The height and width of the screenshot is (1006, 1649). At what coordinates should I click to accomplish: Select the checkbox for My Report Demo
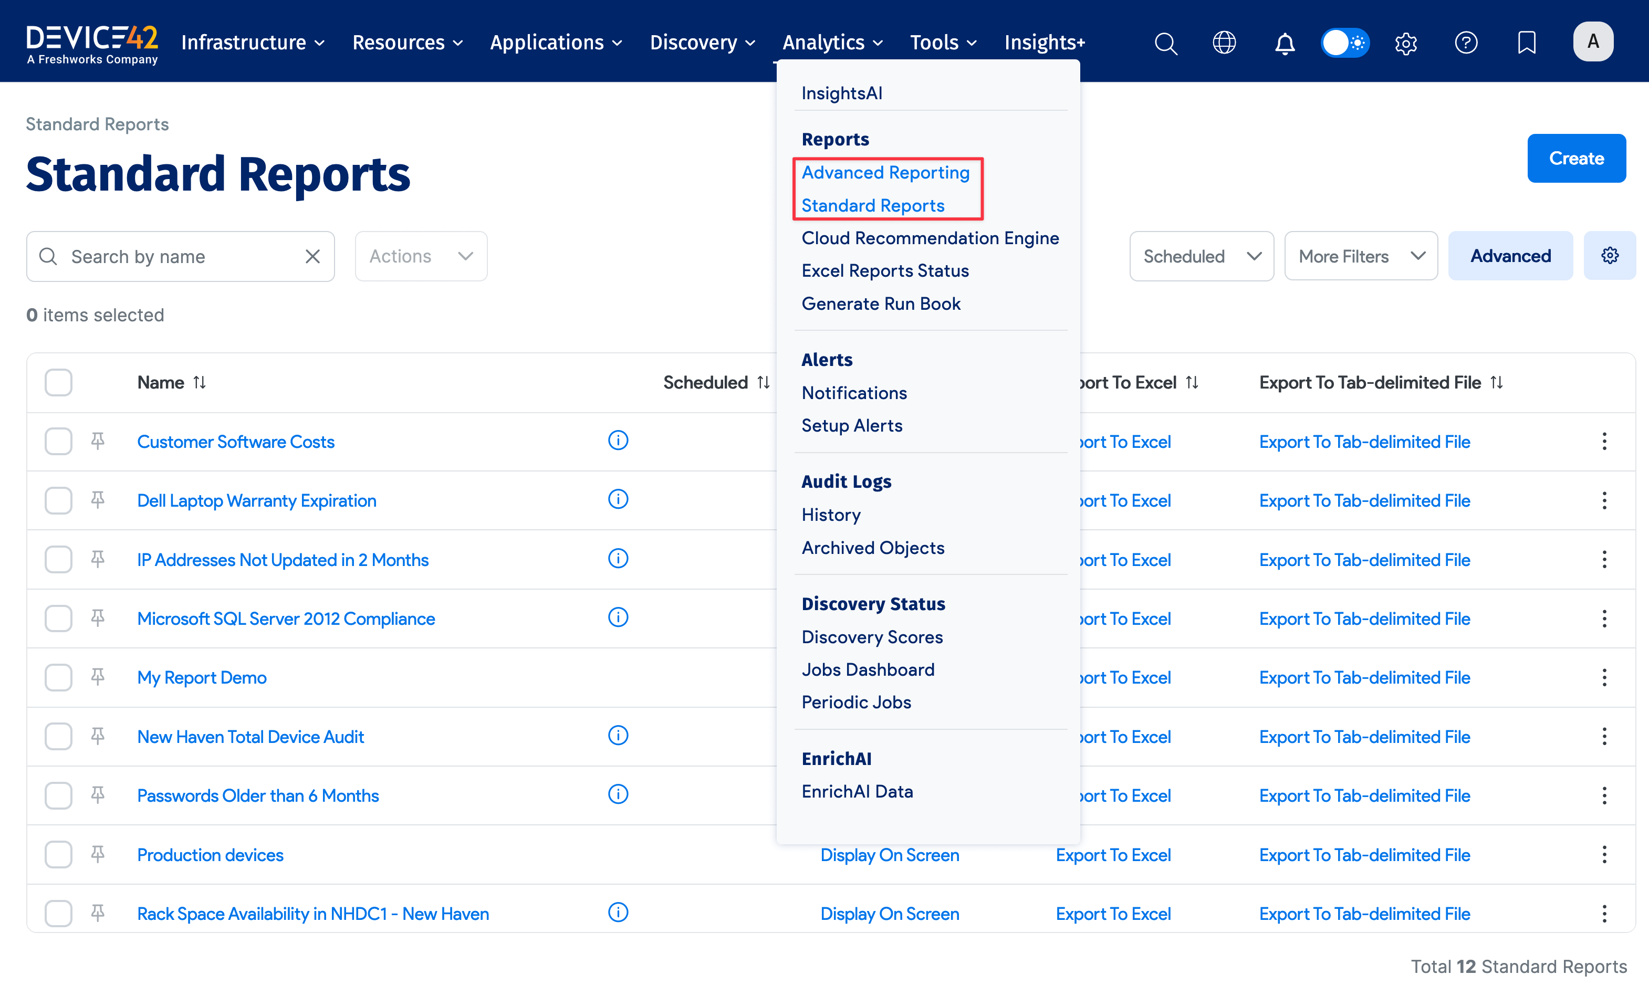[58, 677]
